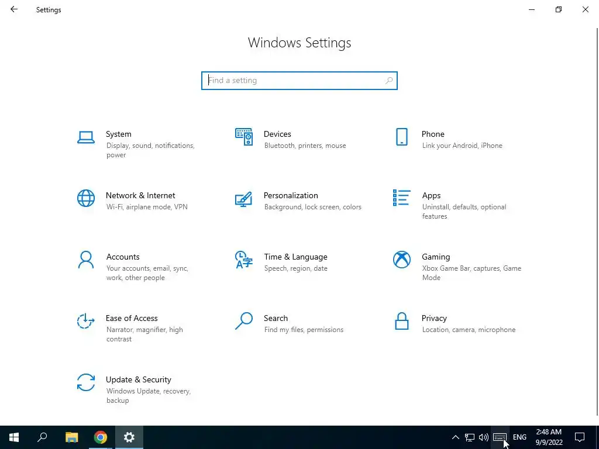Open the Update & Security refresh icon
The width and height of the screenshot is (599, 449).
(x=86, y=382)
